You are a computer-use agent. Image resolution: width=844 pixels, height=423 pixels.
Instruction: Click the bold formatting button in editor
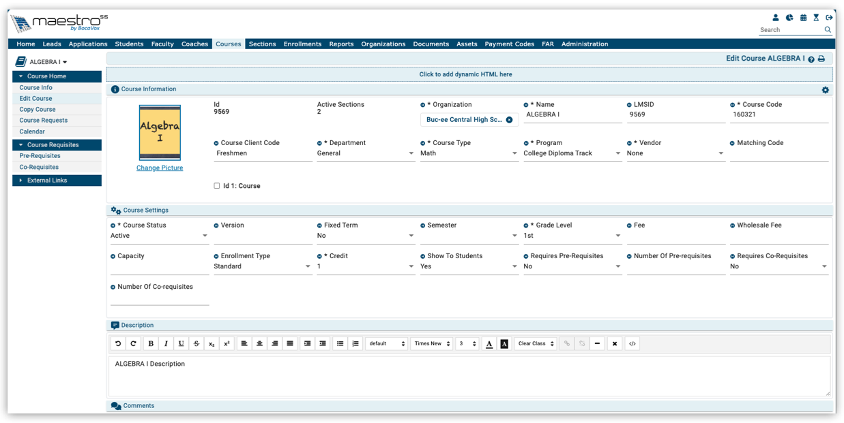151,344
